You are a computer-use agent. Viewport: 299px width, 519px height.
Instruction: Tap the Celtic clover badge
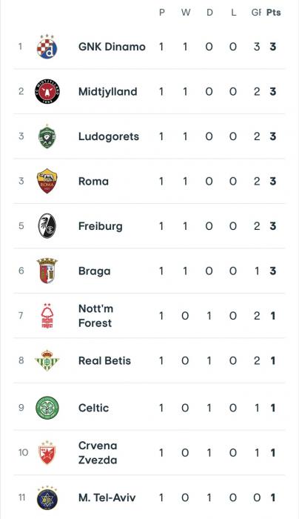click(x=47, y=408)
